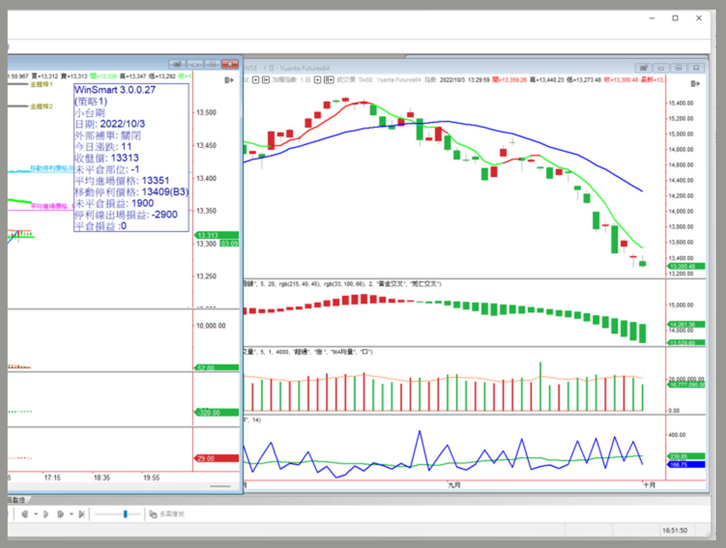
Task: Open chart options arrow icon in Yuanta Futures64 window
Action: (695, 84)
